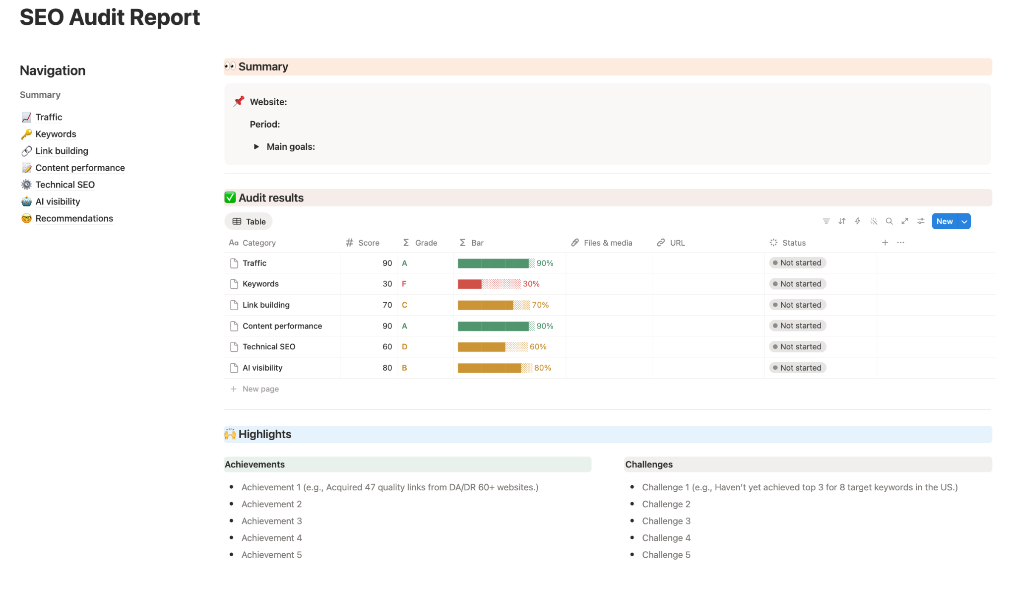Switch to the Table view tab
Screen dimensions: 1016x589
coord(249,221)
